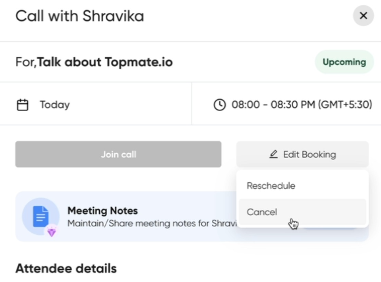Click the 08:00 - 08:30 PM time text
This screenshot has width=381, height=282.
(x=302, y=105)
